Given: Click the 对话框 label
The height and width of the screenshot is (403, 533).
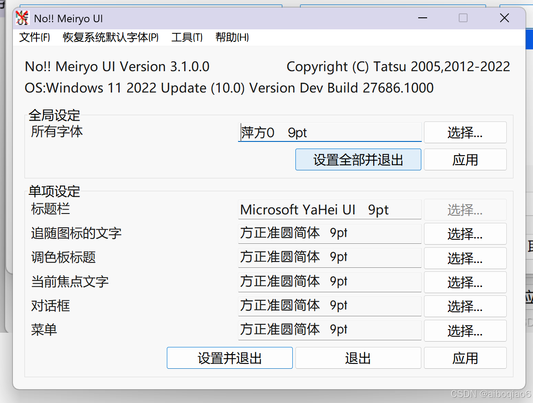Looking at the screenshot, I should [x=50, y=306].
